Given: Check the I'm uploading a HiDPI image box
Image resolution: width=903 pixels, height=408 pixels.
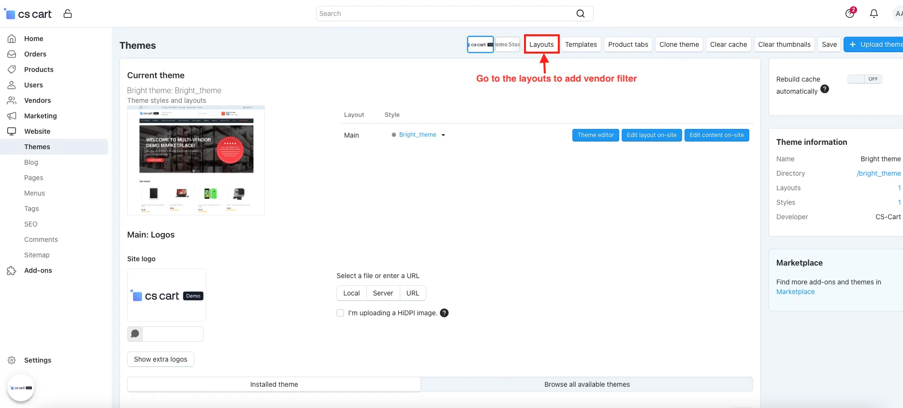Looking at the screenshot, I should click(340, 313).
